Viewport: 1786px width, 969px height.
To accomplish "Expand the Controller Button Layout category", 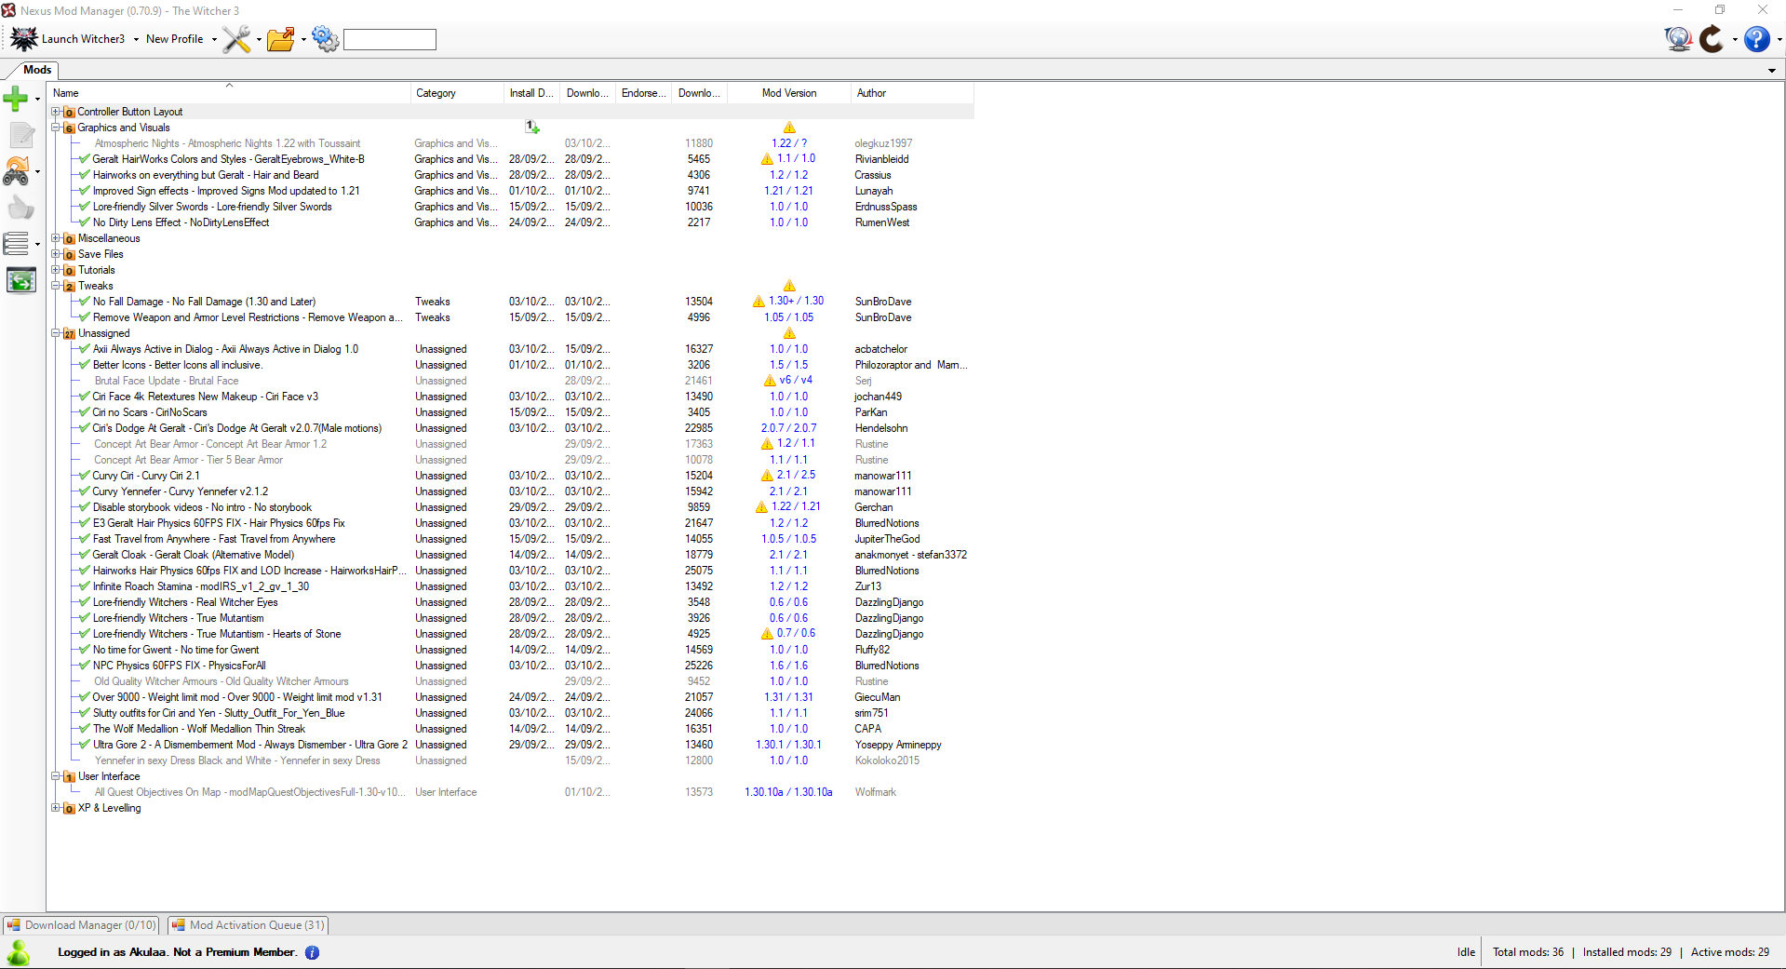I will pos(56,112).
